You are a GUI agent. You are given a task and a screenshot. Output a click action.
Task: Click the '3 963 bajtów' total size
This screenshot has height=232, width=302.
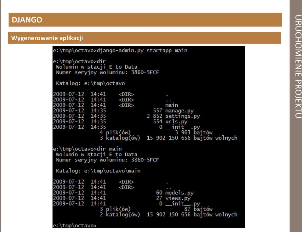[x=194, y=133]
